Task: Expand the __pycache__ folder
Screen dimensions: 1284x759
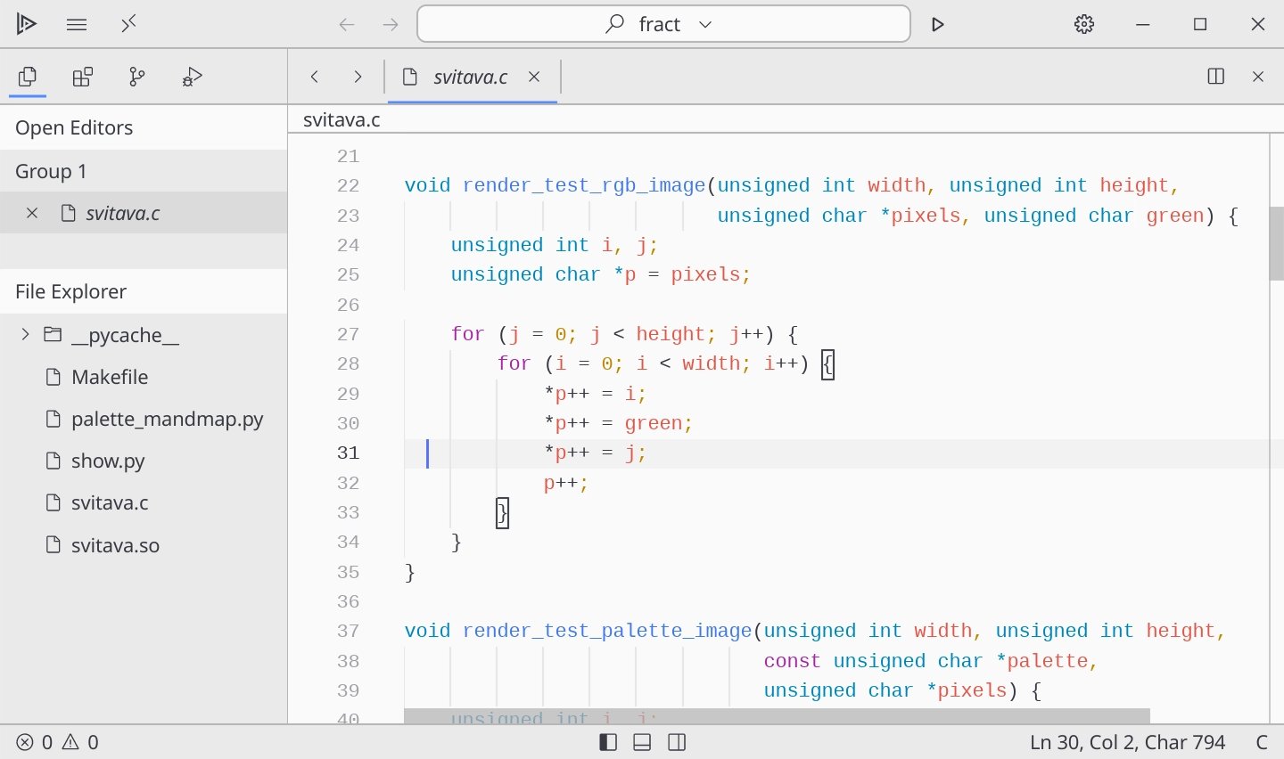Action: [25, 335]
